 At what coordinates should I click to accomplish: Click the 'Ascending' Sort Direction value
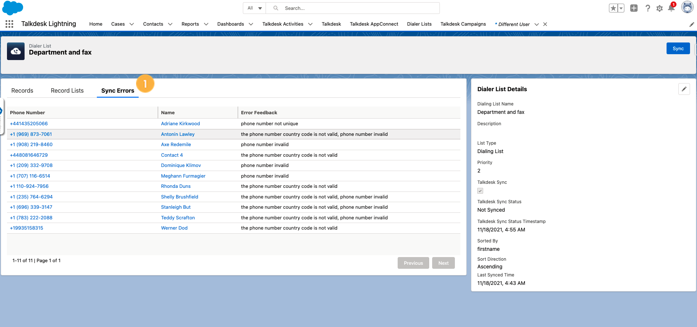(x=490, y=267)
